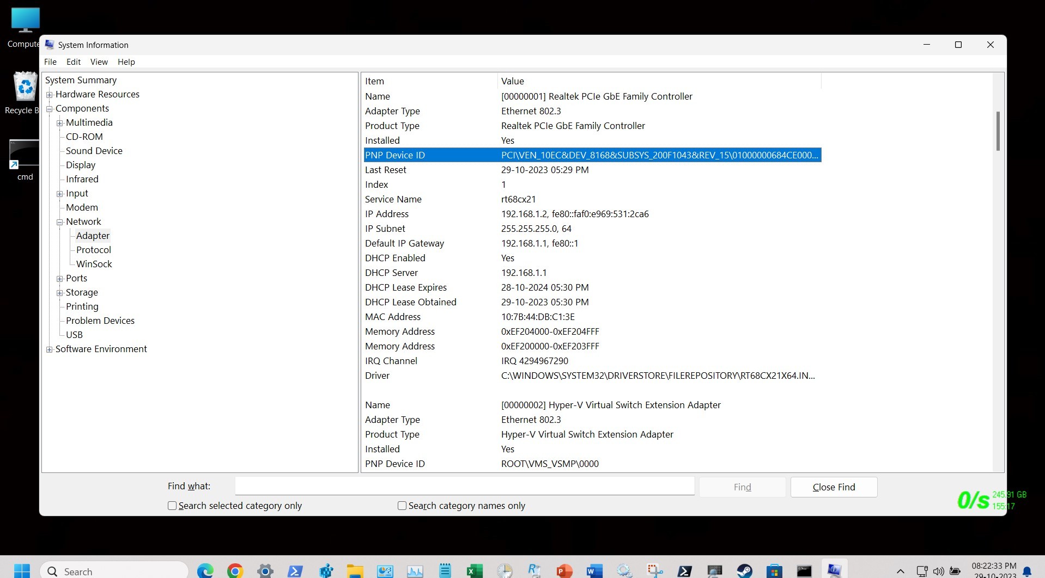The width and height of the screenshot is (1045, 578).
Task: Open the Windows Start menu
Action: [x=22, y=571]
